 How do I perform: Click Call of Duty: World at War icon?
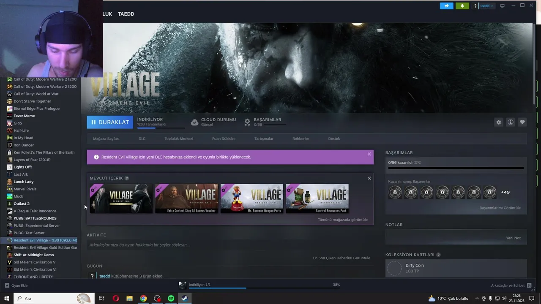point(9,94)
